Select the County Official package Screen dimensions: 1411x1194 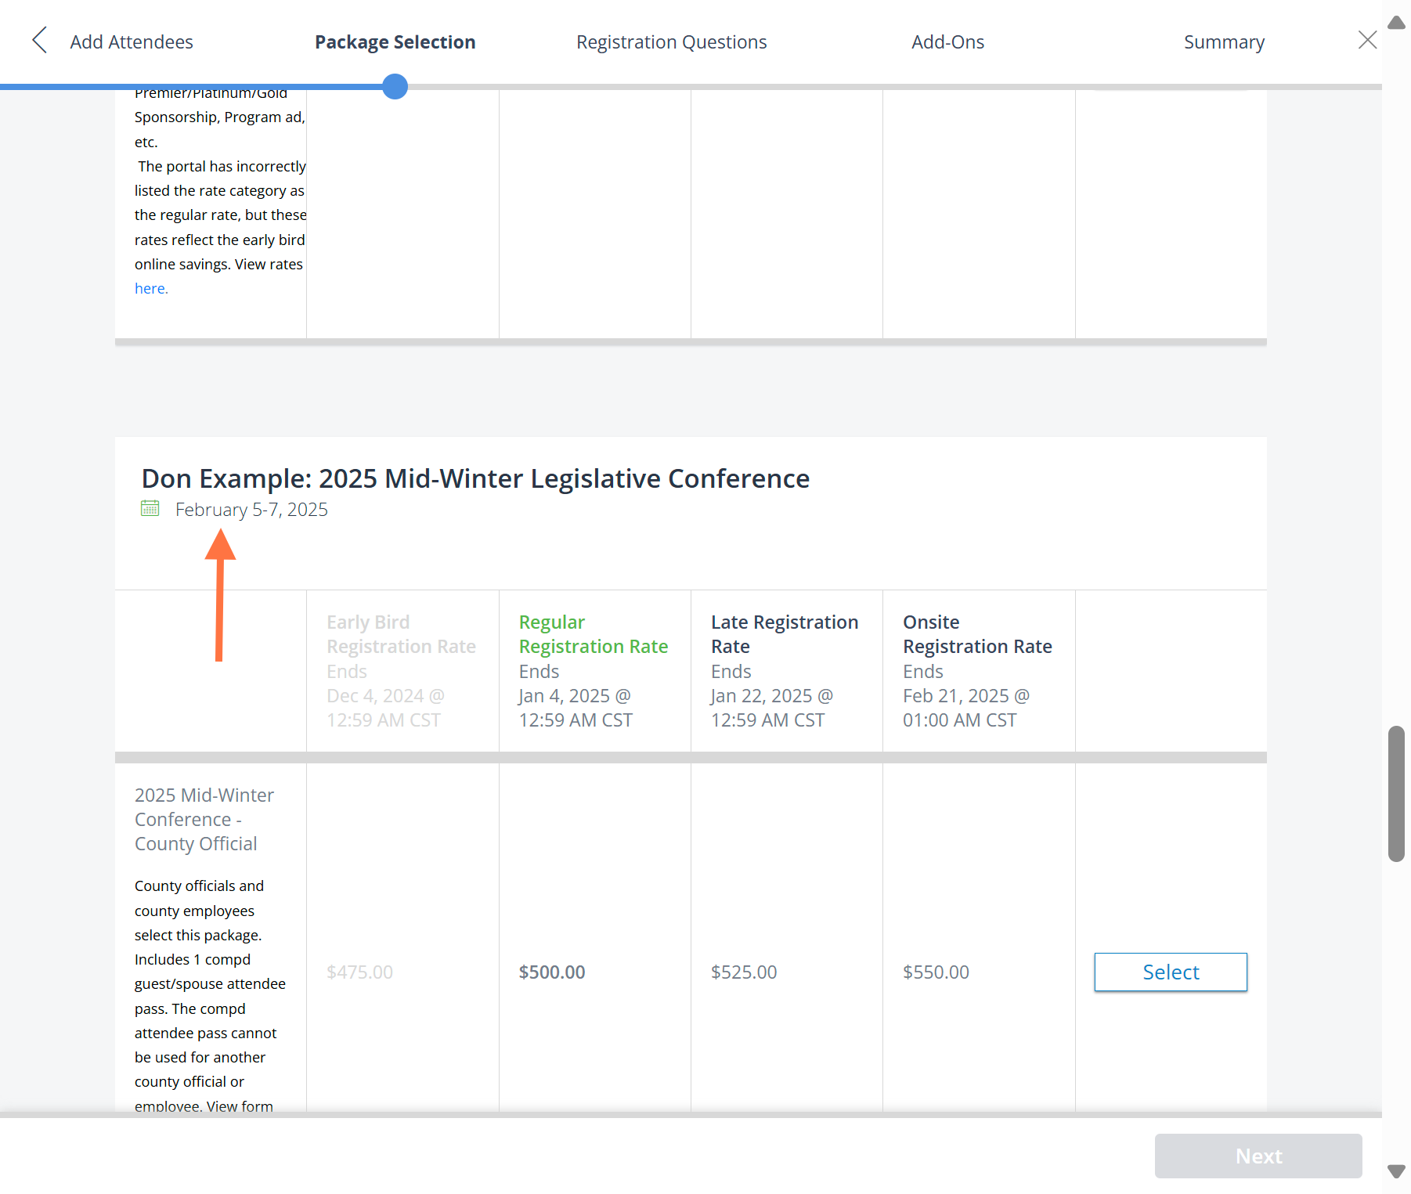[1171, 972]
